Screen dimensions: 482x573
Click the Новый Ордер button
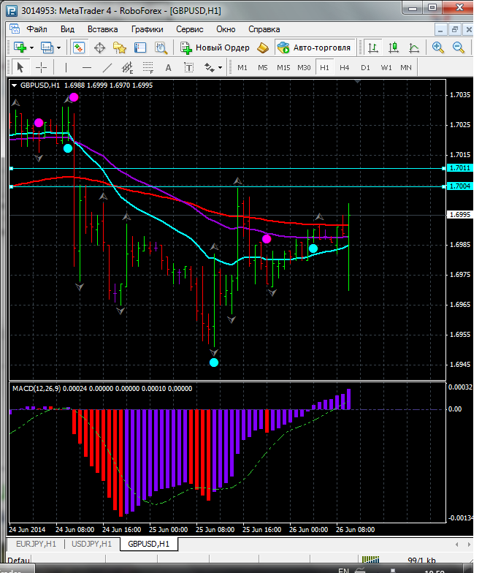point(215,48)
